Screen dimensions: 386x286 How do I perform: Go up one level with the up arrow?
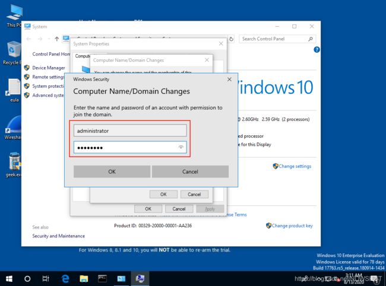(56, 39)
